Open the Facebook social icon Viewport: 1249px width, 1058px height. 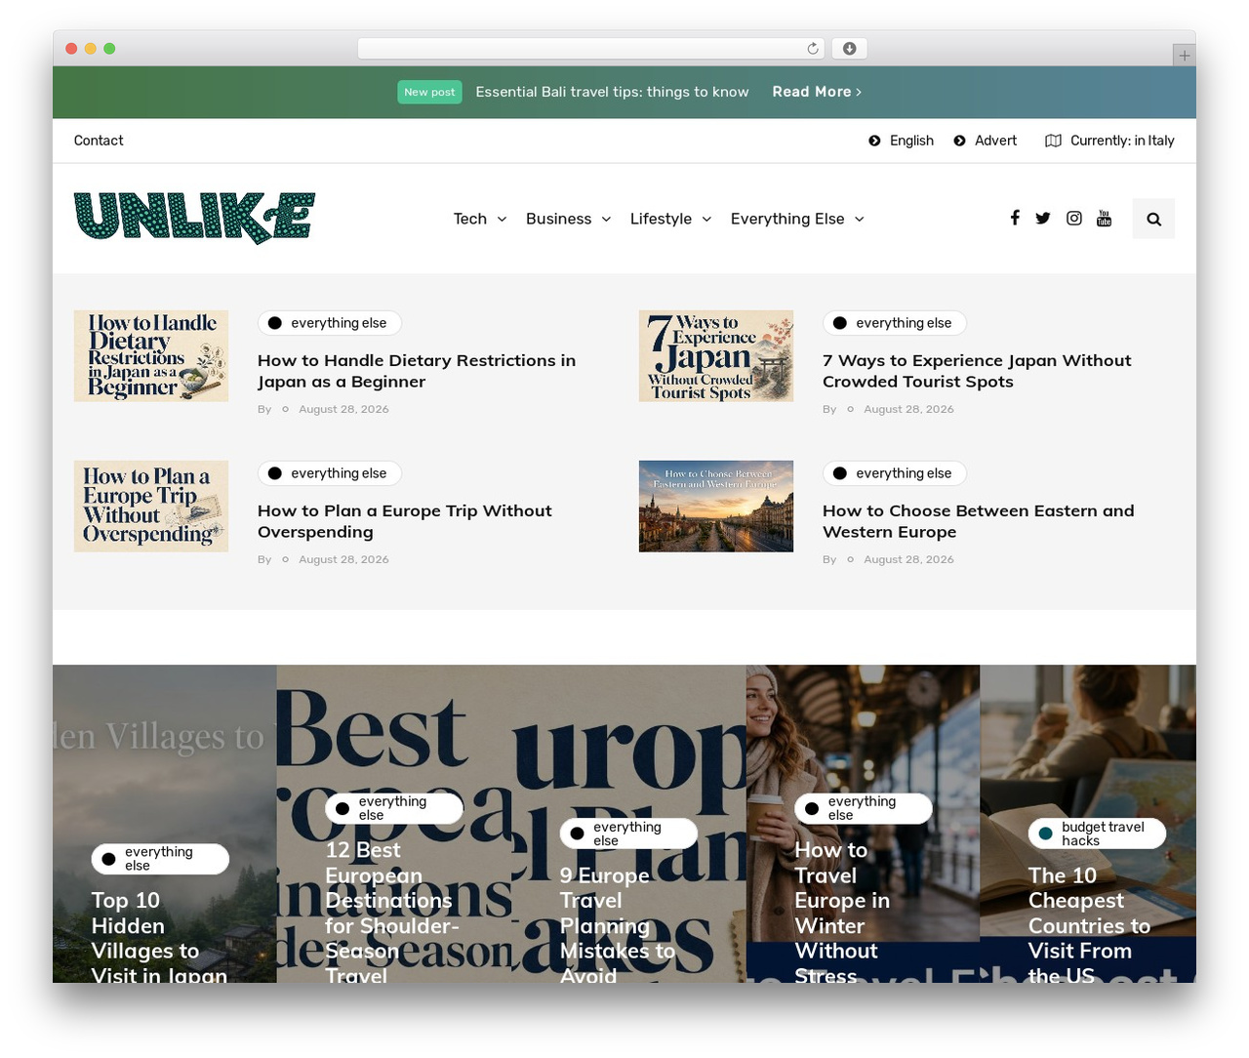pos(1015,218)
